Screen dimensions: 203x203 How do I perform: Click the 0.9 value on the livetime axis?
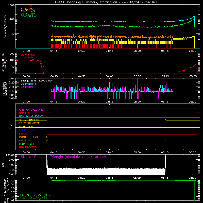[12, 184]
